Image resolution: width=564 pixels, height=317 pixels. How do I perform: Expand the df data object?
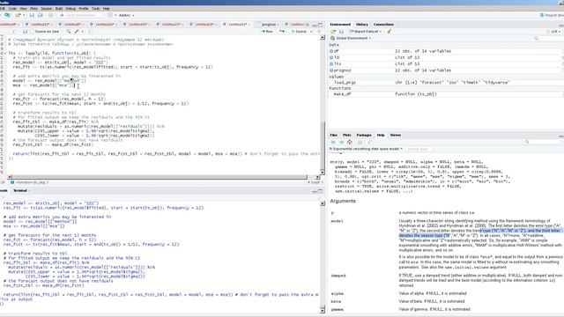tap(331, 51)
